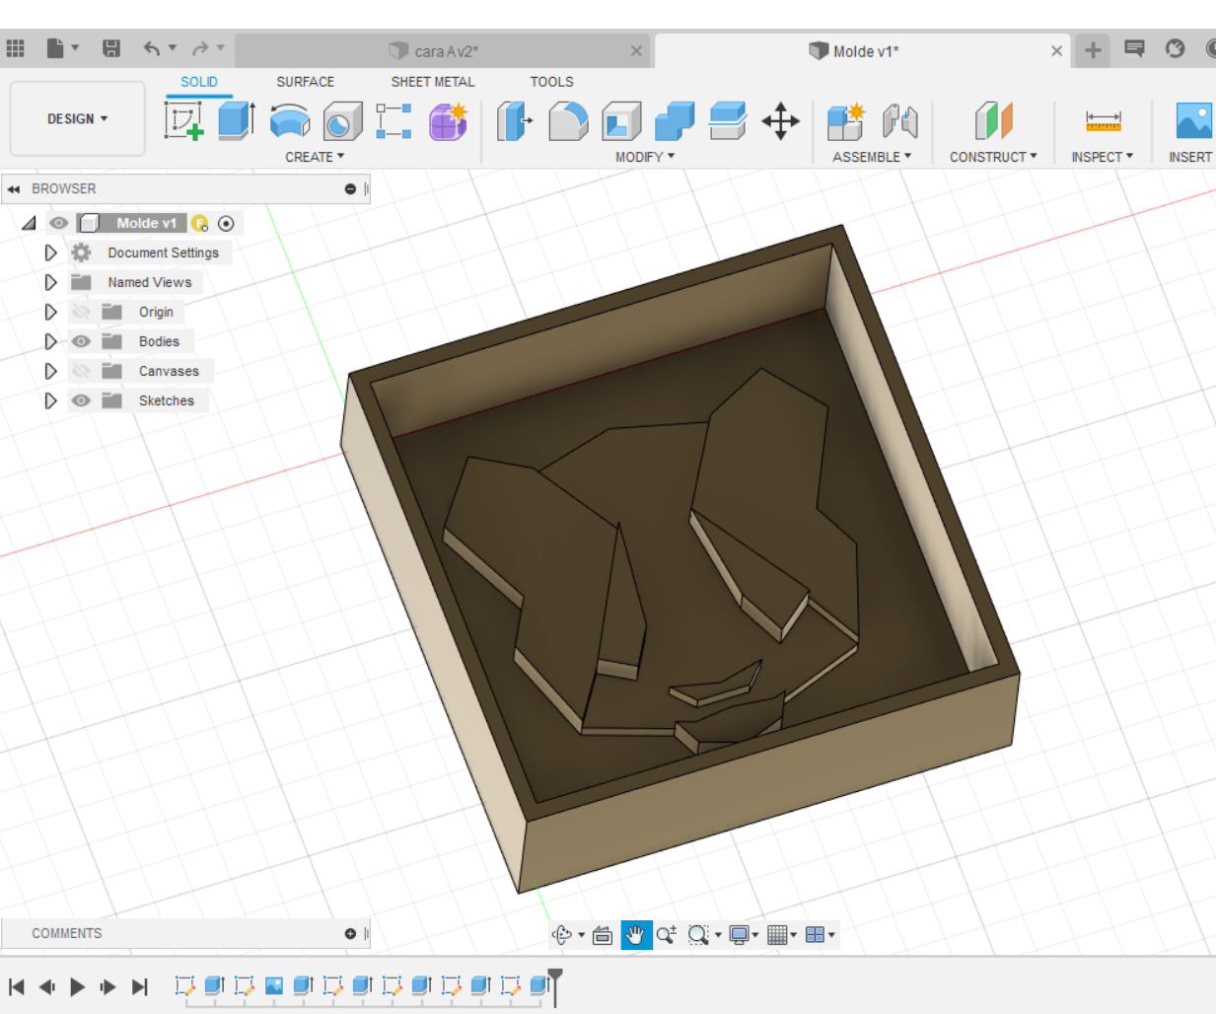
Task: Select the Fillet tool
Action: pyautogui.click(x=568, y=118)
